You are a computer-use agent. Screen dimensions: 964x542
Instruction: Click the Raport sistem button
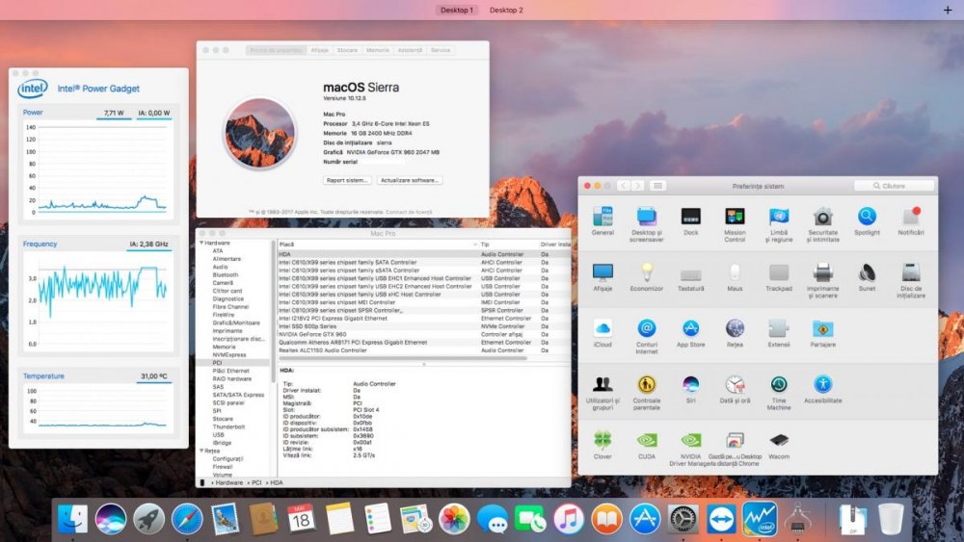347,180
